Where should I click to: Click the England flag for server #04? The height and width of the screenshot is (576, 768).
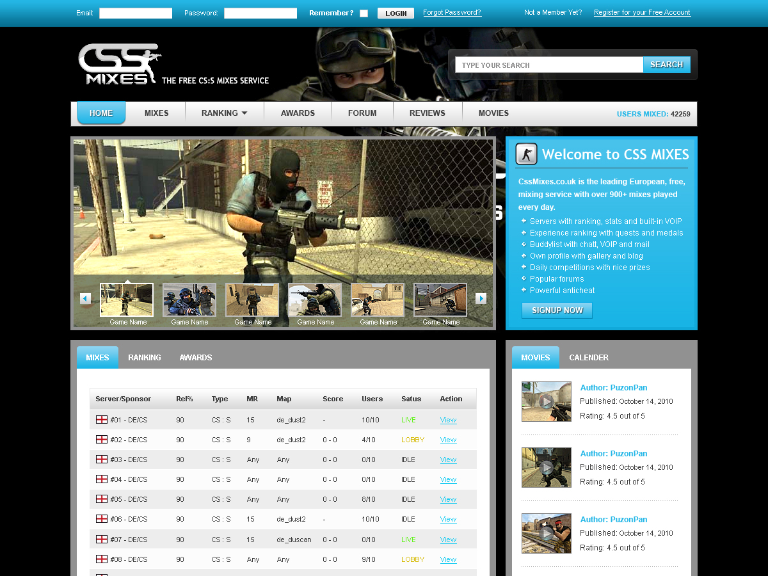pos(102,479)
